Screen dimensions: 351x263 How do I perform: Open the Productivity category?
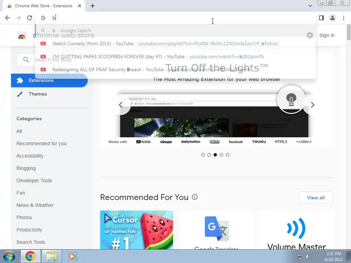click(x=29, y=230)
